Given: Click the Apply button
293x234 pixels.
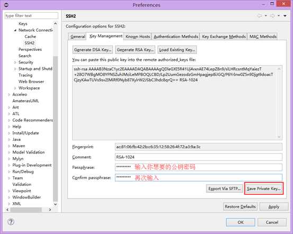Looking at the screenshot, I should pos(274,206).
